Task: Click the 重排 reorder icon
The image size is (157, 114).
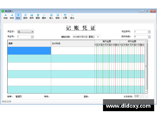Action: 44,17
